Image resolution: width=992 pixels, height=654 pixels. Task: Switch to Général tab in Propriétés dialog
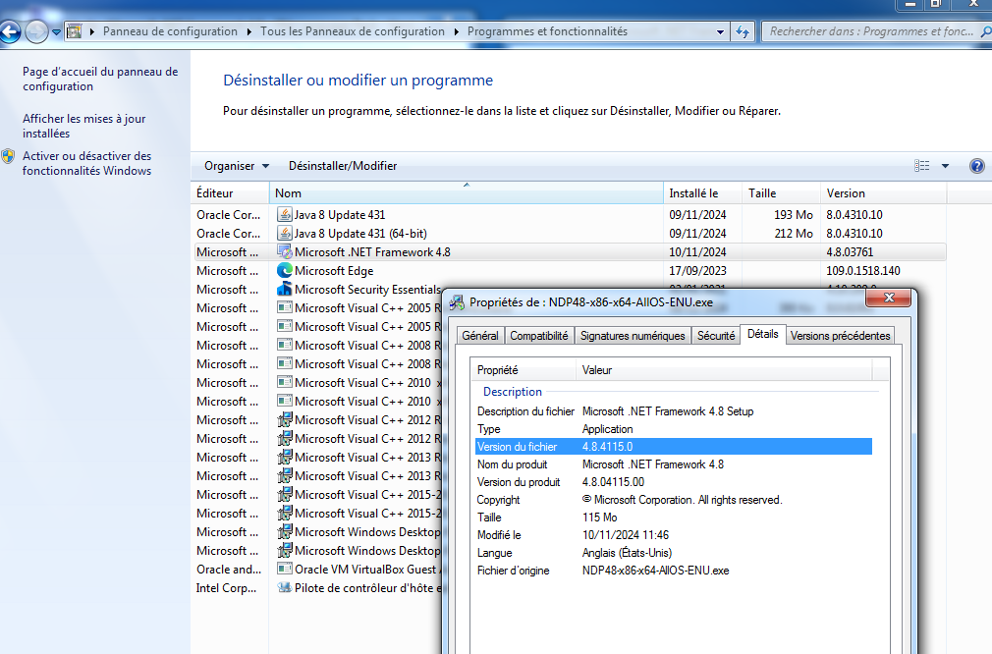pyautogui.click(x=480, y=336)
